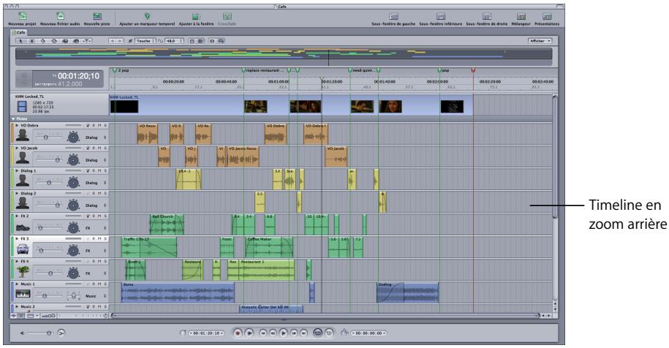Select the text T tool in toolbar
The width and height of the screenshot is (669, 348).
coord(86,41)
